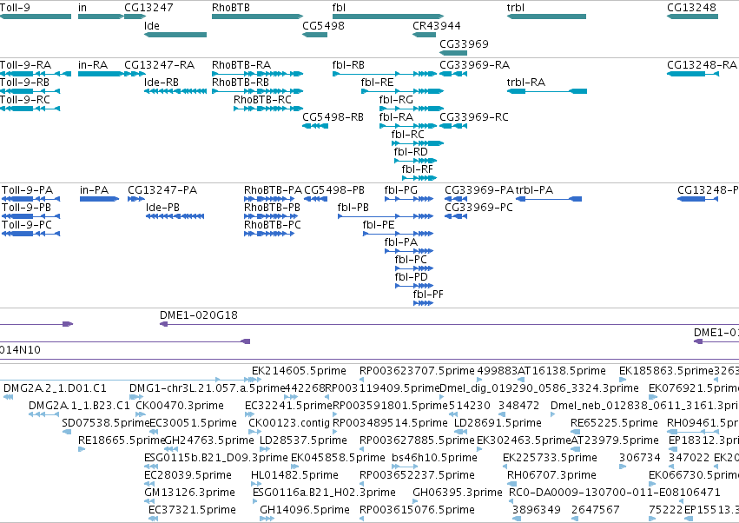
Task: Click EST ESG0115b.B21_D09.3prime
Action: pyautogui.click(x=216, y=458)
